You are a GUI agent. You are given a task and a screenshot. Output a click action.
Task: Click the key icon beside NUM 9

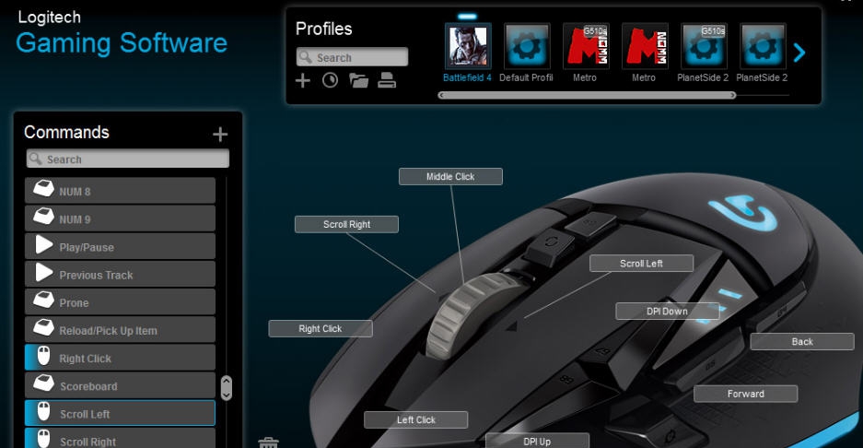coord(43,216)
